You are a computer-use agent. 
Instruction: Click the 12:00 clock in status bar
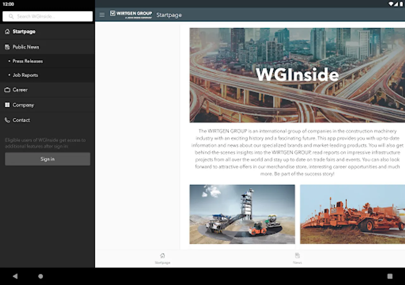(8, 4)
